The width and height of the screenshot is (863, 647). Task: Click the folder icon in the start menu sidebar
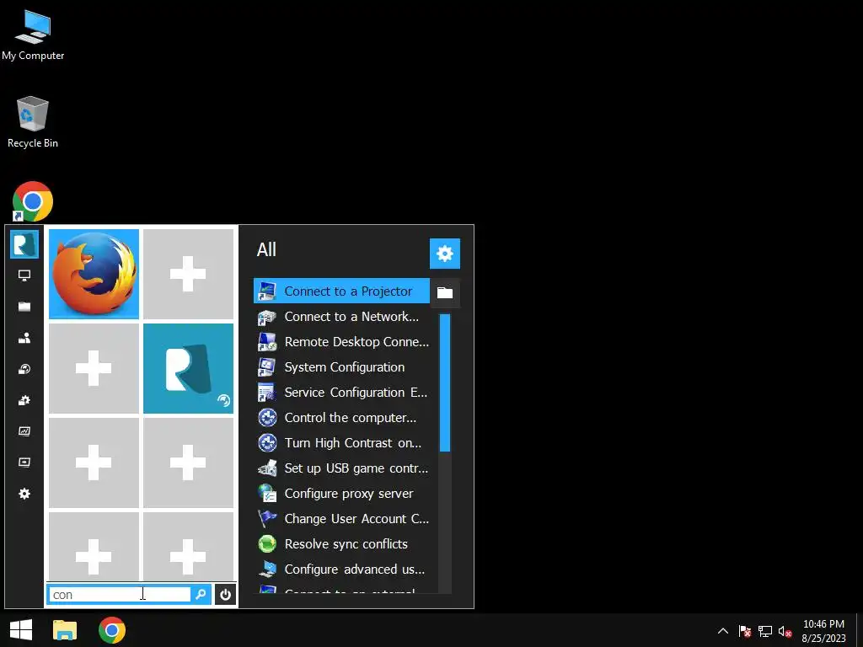pos(24,307)
